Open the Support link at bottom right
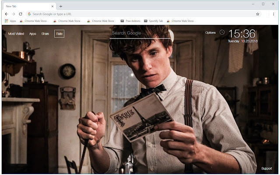 pos(266,168)
